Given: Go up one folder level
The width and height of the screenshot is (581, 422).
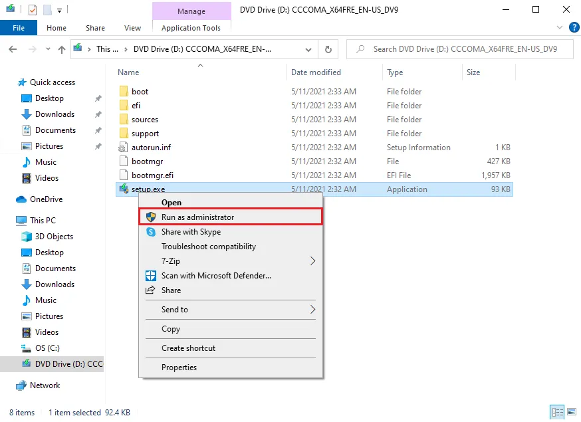Looking at the screenshot, I should click(x=62, y=49).
